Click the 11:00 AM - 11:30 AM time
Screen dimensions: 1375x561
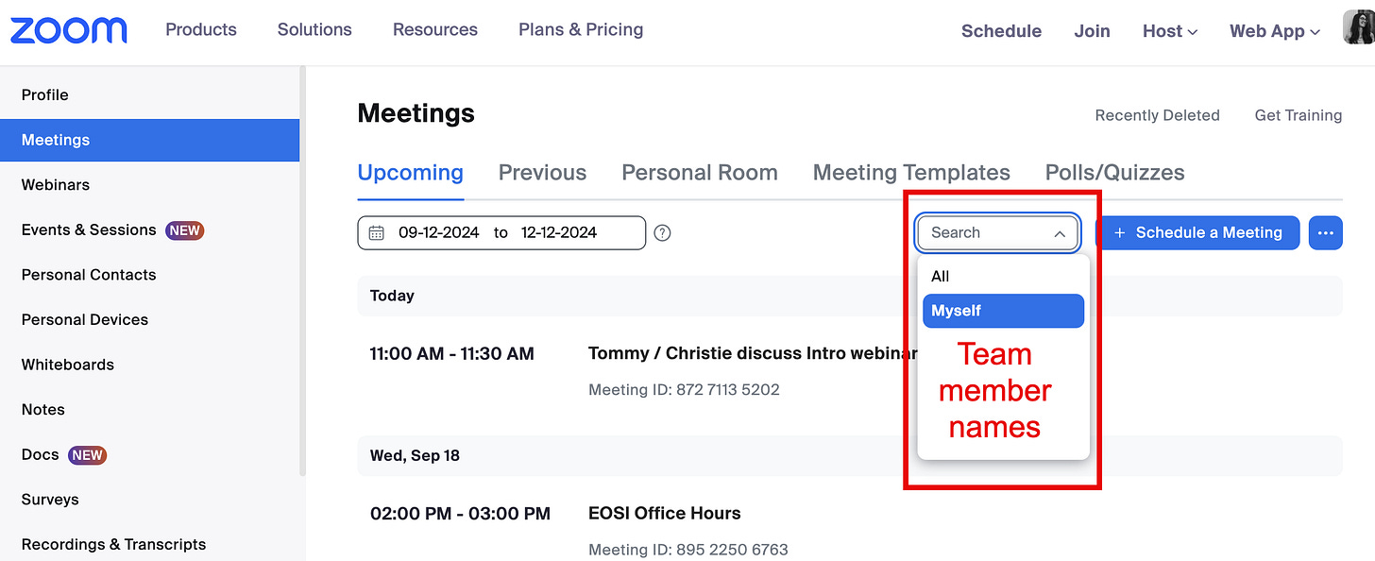451,354
